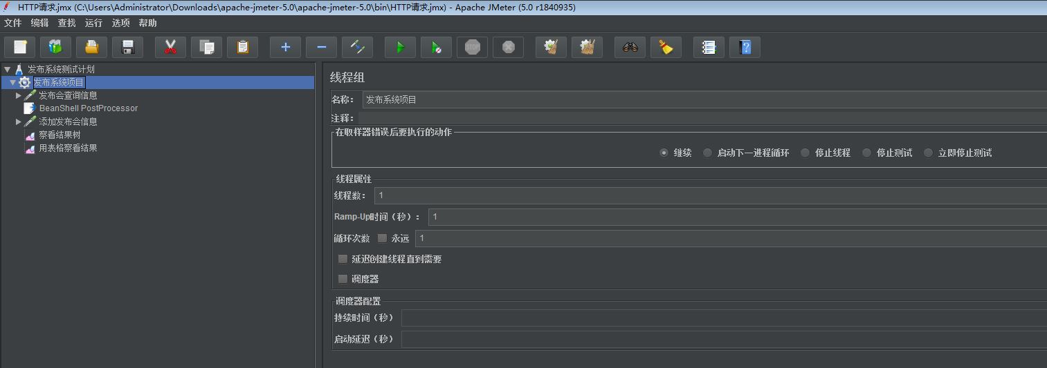This screenshot has height=368, width=1047.
Task: Select the 发布系统测试计划 label
Action: [x=61, y=69]
